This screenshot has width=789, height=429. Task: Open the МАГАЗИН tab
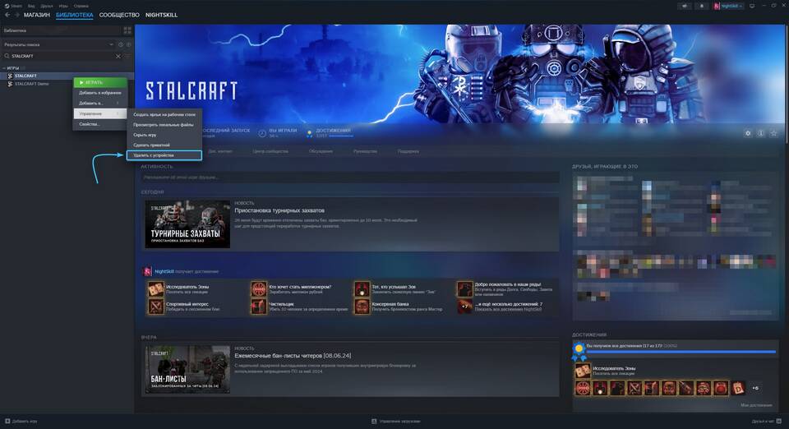[36, 15]
